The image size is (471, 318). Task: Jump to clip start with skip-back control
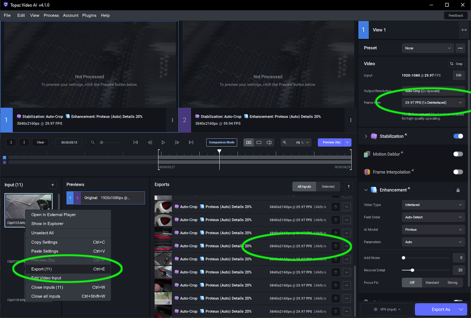[136, 142]
